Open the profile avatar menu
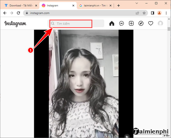Image resolution: width=171 pixels, height=138 pixels. [x=160, y=23]
